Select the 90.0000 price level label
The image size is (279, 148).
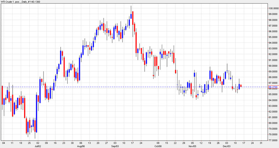273,66
